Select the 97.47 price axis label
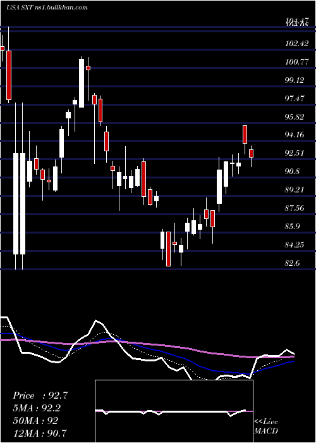 pyautogui.click(x=295, y=99)
